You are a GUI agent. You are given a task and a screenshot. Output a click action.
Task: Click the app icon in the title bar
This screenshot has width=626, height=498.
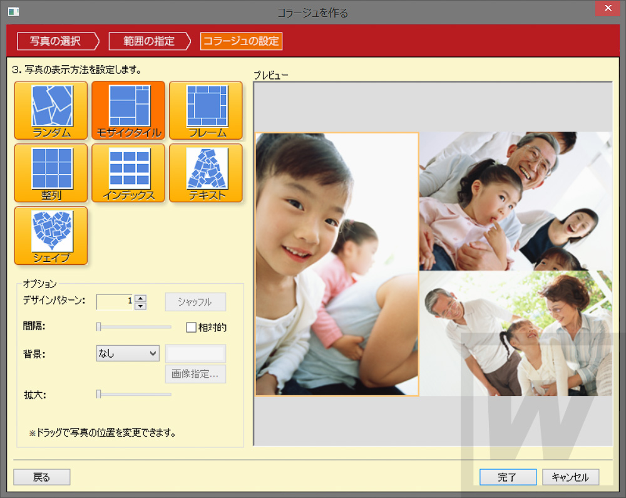click(x=14, y=11)
